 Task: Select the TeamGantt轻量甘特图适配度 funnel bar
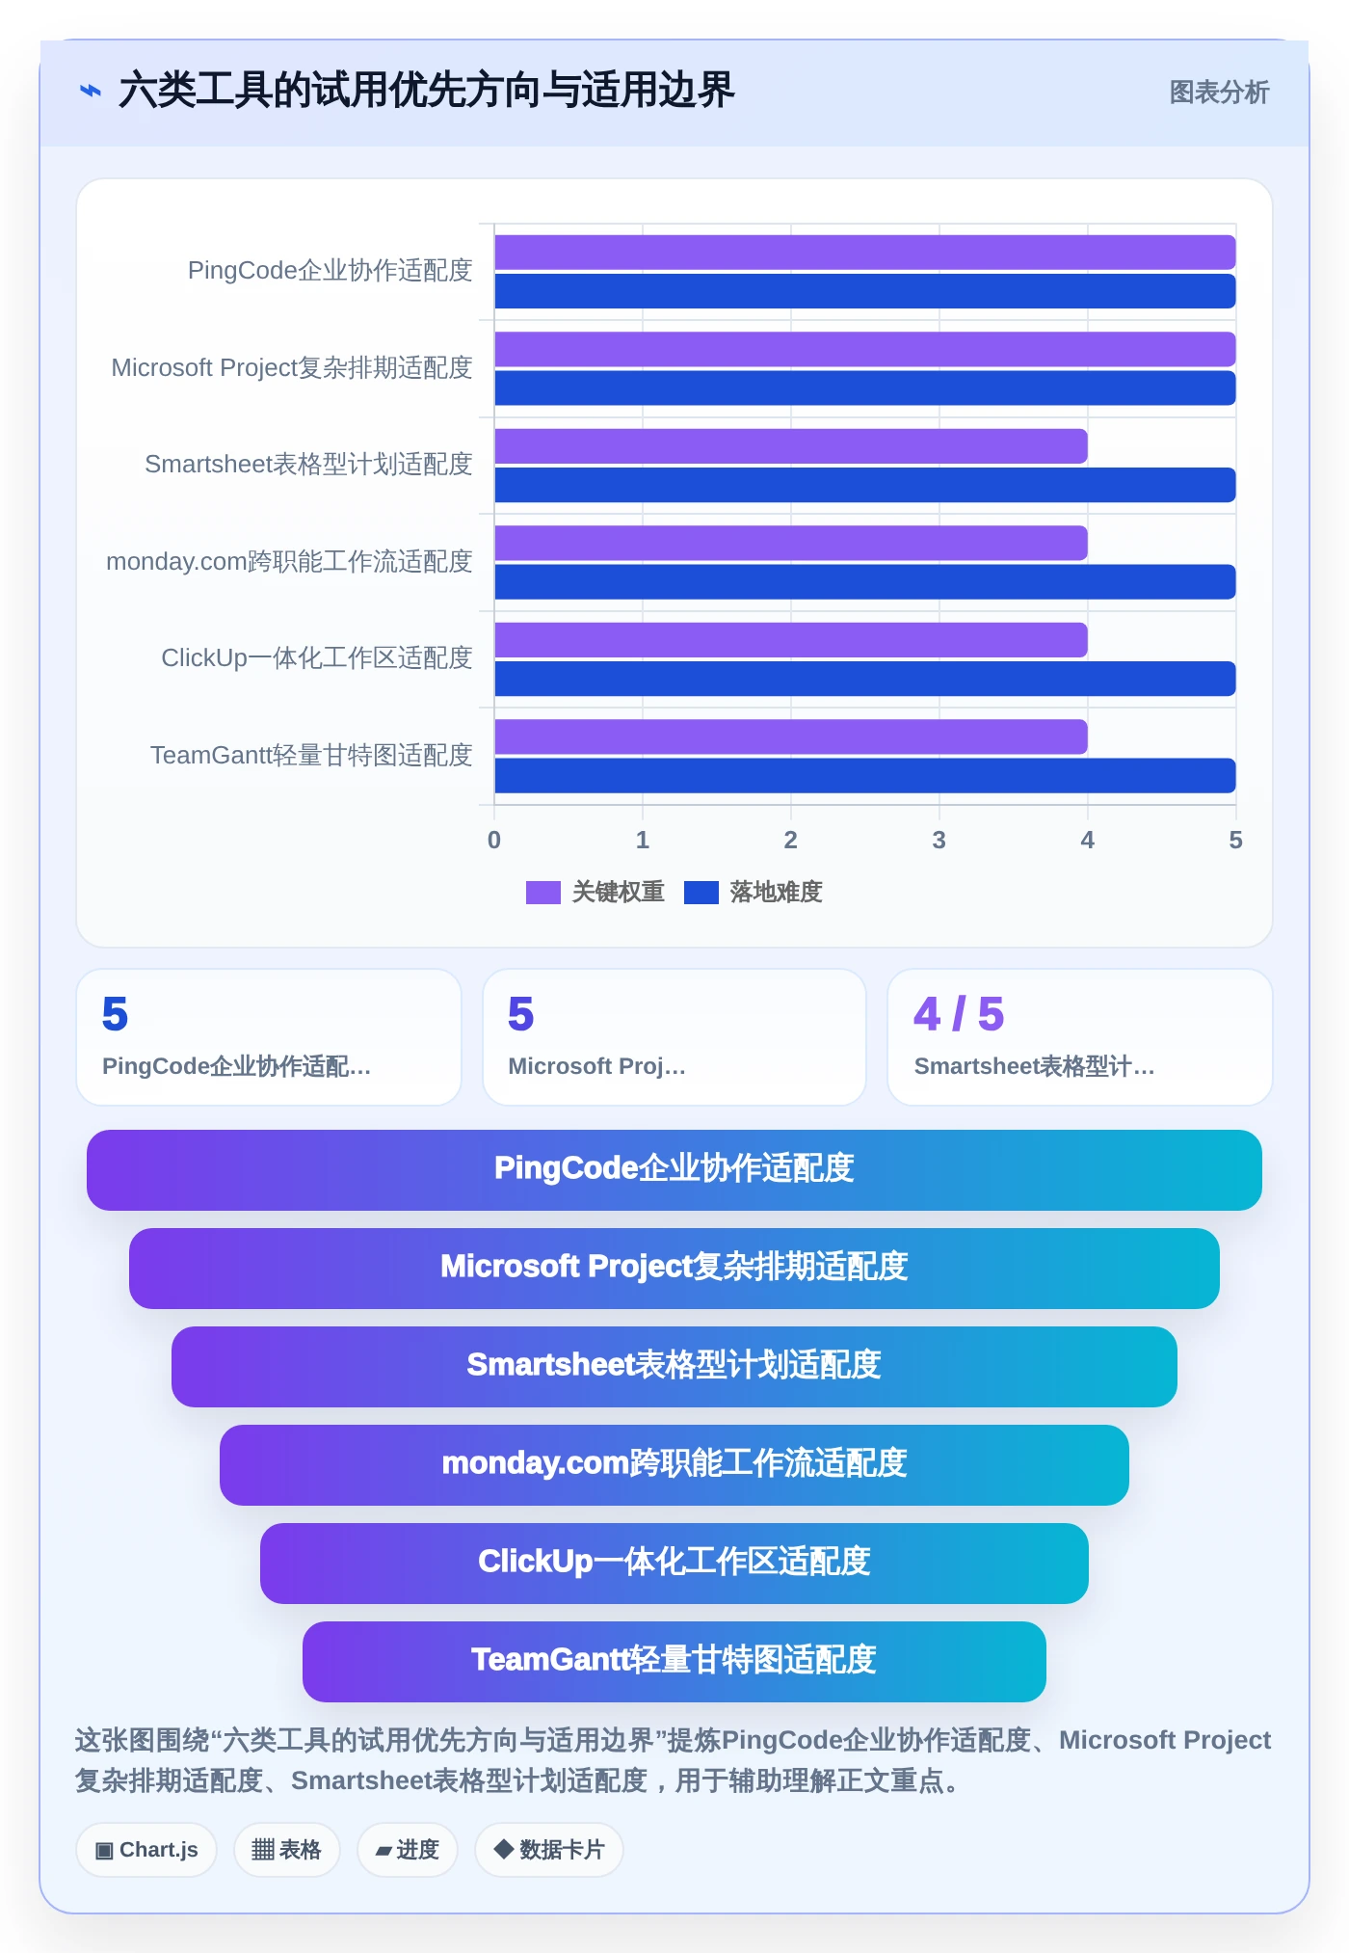click(674, 1662)
